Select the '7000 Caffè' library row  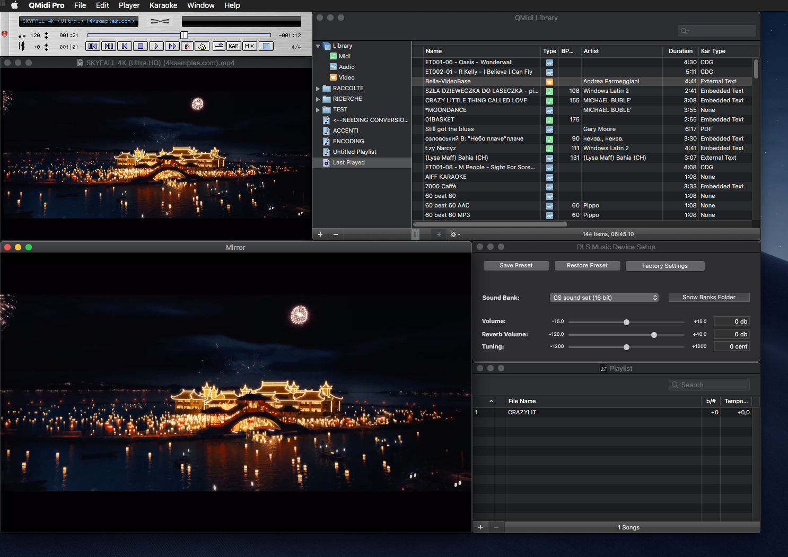pyautogui.click(x=582, y=186)
